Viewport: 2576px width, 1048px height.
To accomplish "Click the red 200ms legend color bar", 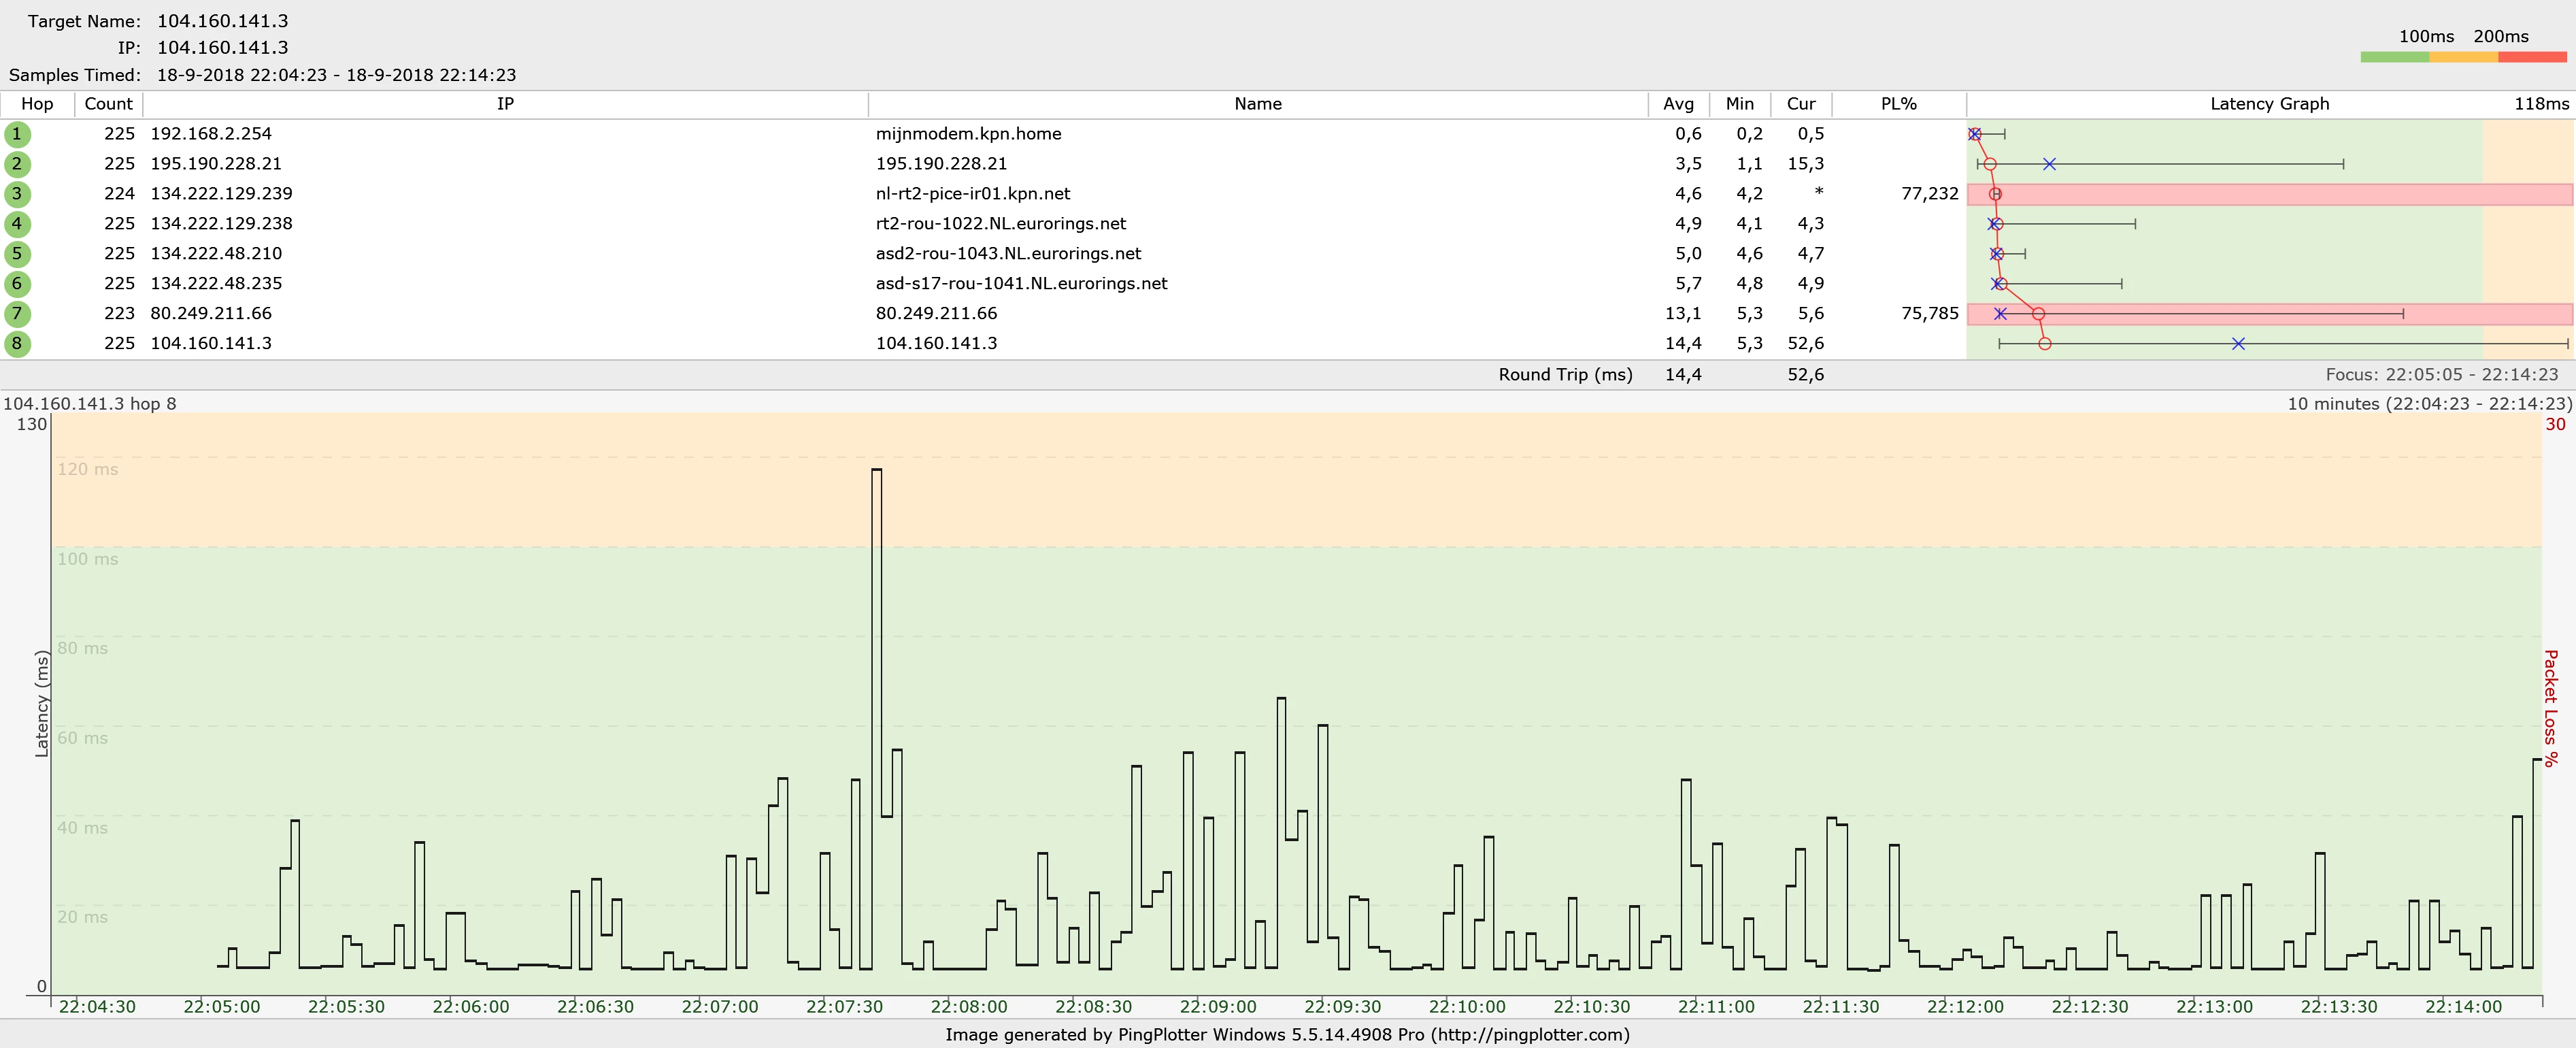I will (x=2532, y=58).
